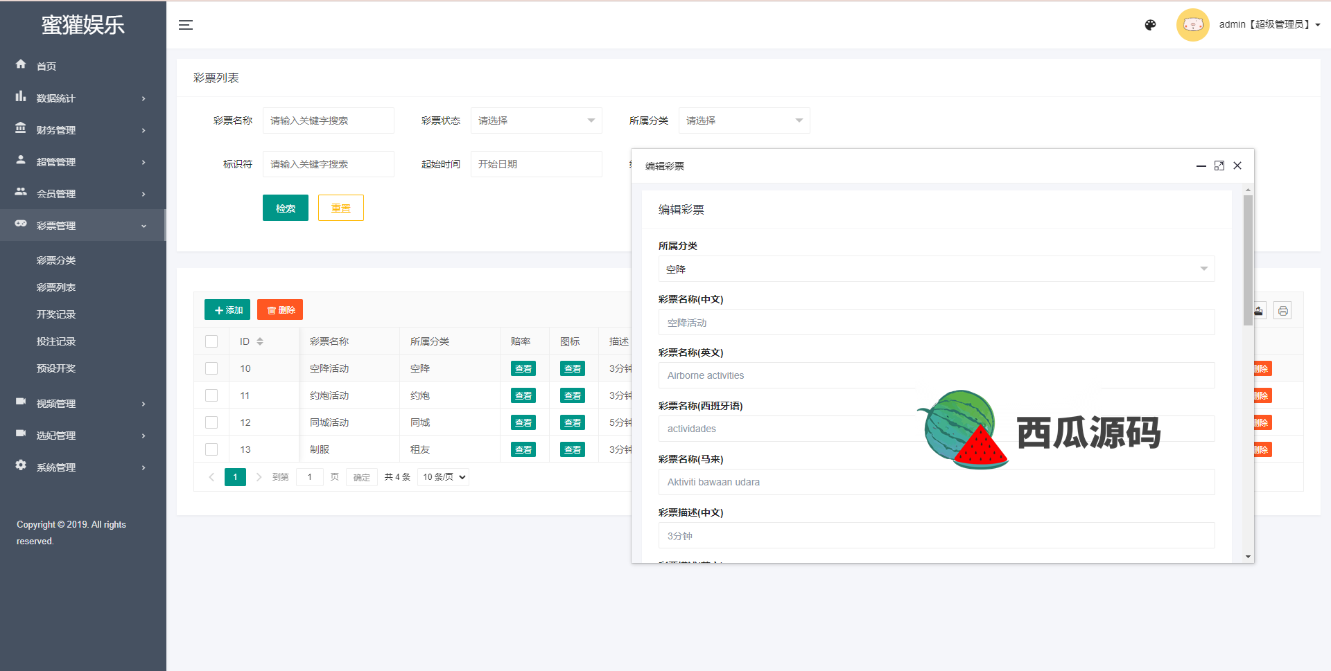Open the 彩票状态 dropdown

(x=536, y=120)
